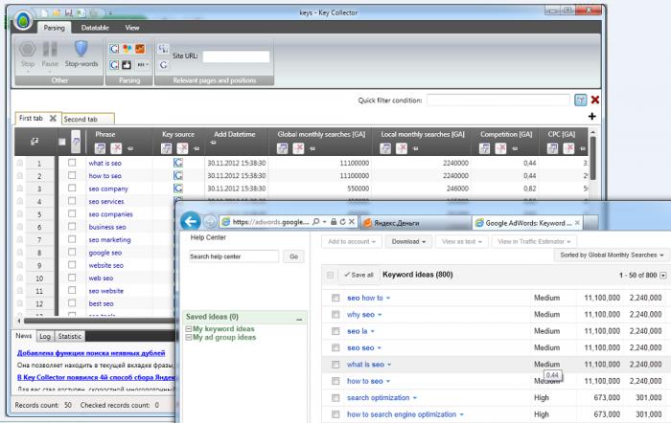Open filter icon under Competition [GA] header

pyautogui.click(x=484, y=148)
